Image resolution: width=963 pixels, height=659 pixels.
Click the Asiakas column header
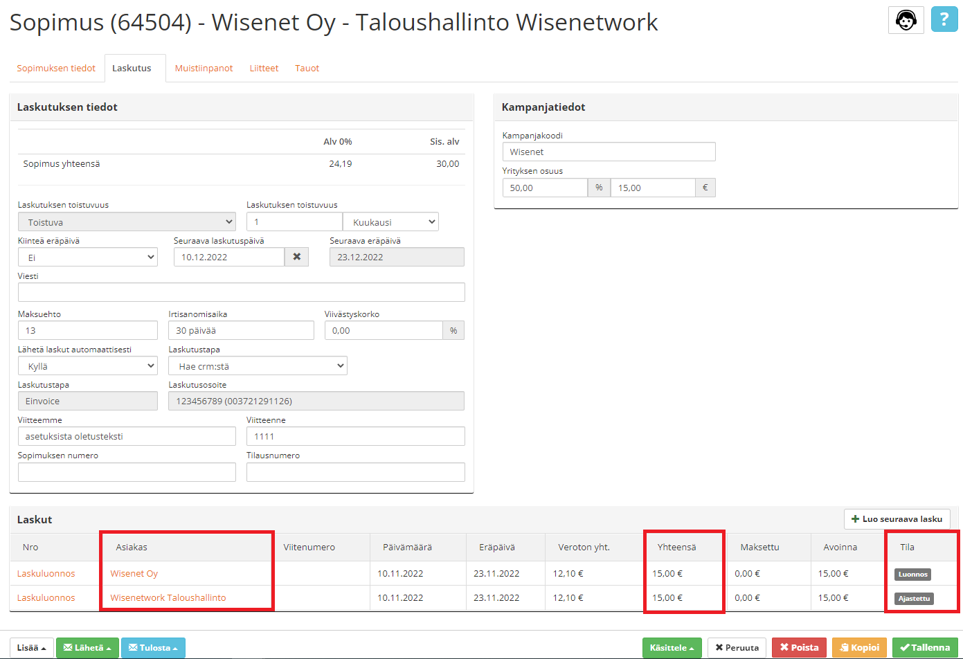click(132, 547)
